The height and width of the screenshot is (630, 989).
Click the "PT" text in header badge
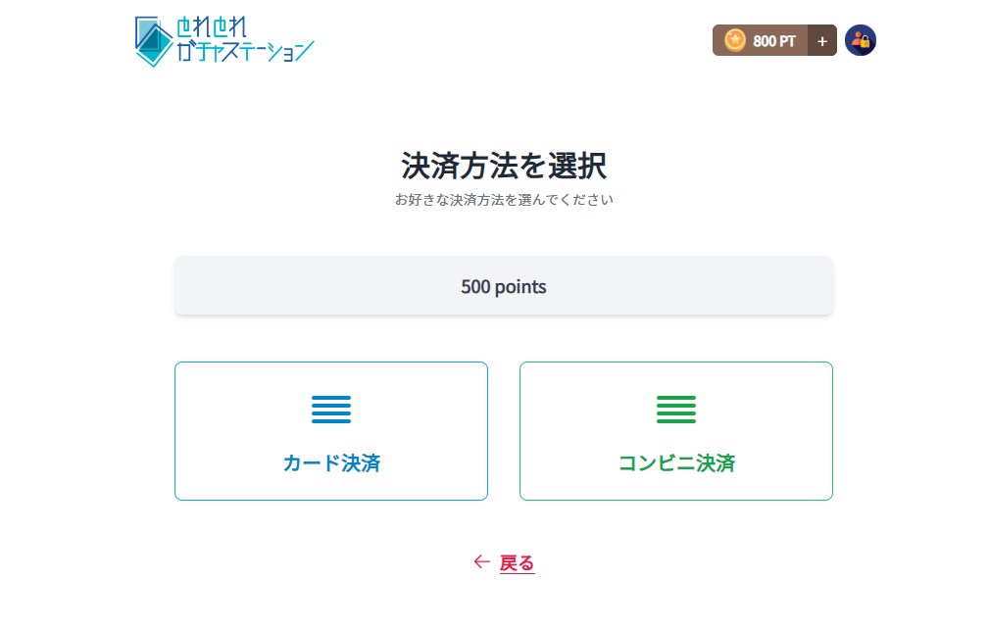pos(786,41)
